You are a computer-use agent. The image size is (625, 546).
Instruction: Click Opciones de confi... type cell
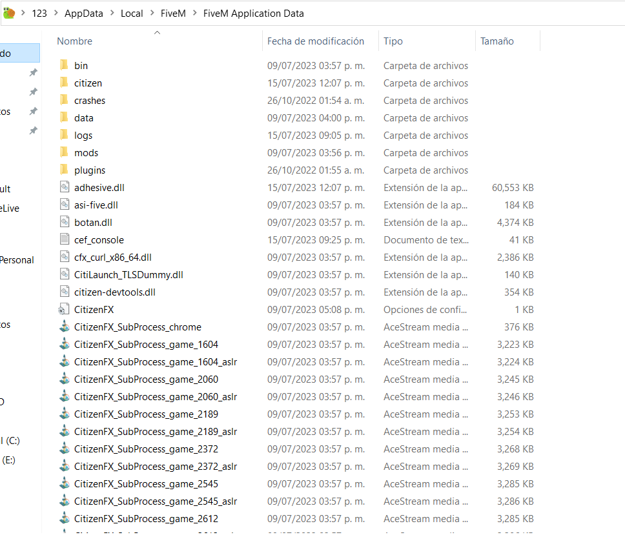[425, 309]
